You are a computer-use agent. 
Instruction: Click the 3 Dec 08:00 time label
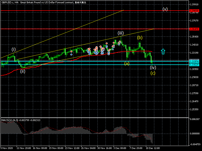pyautogui.click(x=120, y=148)
